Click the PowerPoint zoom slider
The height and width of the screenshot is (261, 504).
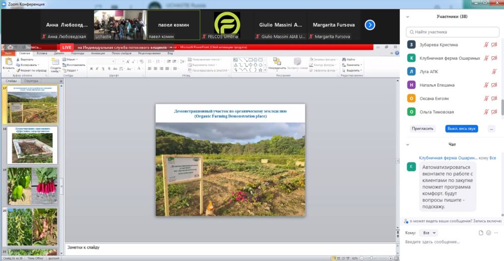pyautogui.click(x=375, y=258)
